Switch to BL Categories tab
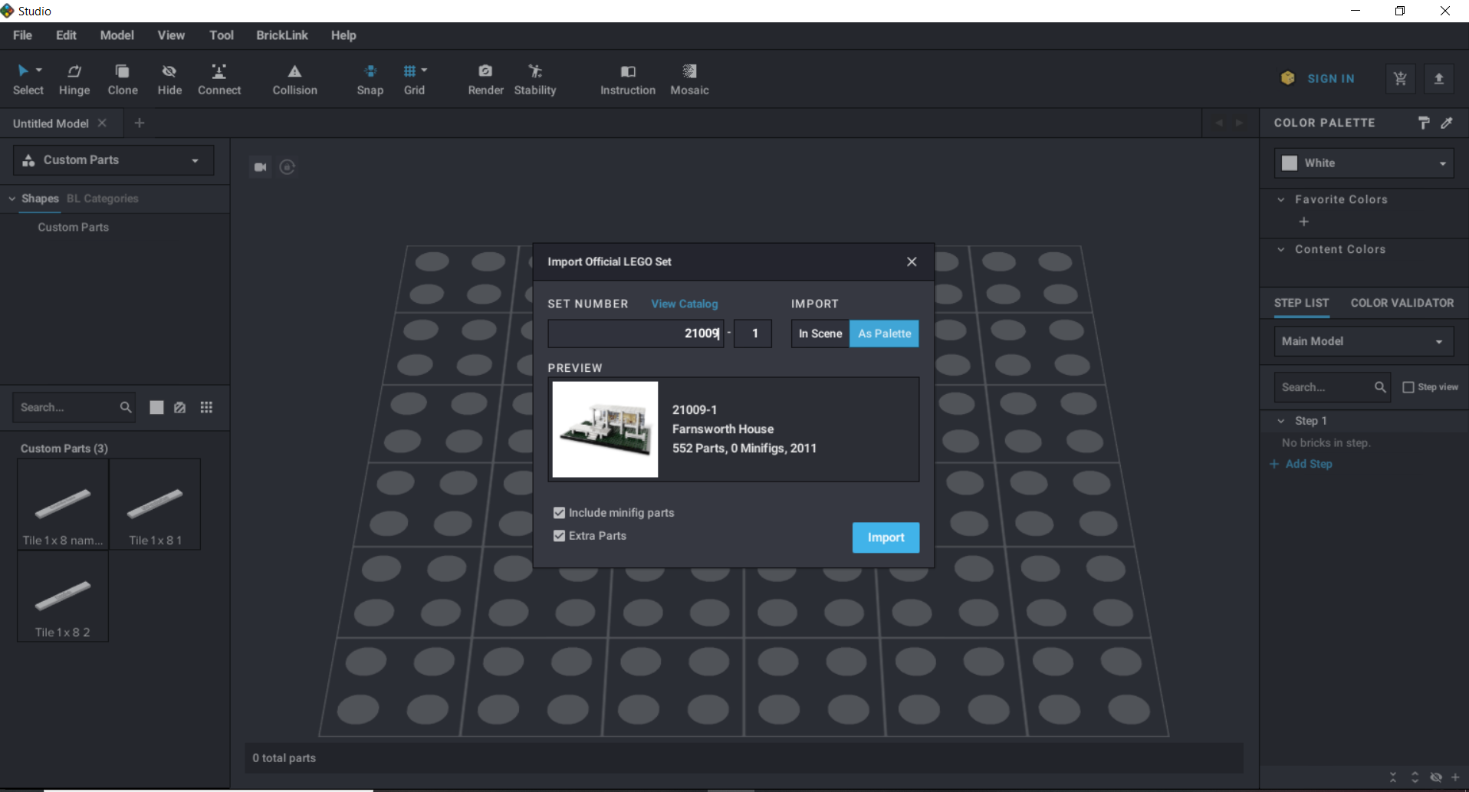 tap(103, 199)
